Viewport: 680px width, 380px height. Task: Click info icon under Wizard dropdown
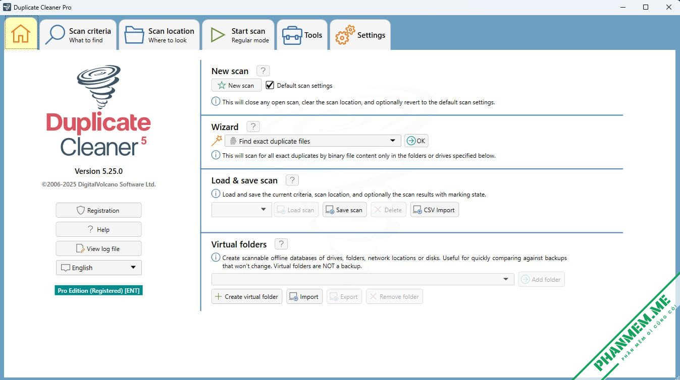216,155
